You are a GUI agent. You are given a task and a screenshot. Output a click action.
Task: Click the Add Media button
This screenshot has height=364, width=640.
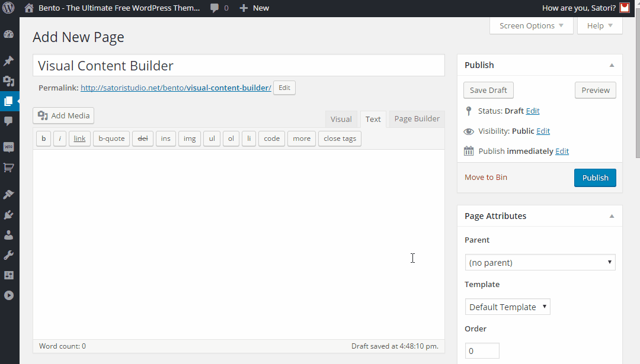[x=63, y=115]
